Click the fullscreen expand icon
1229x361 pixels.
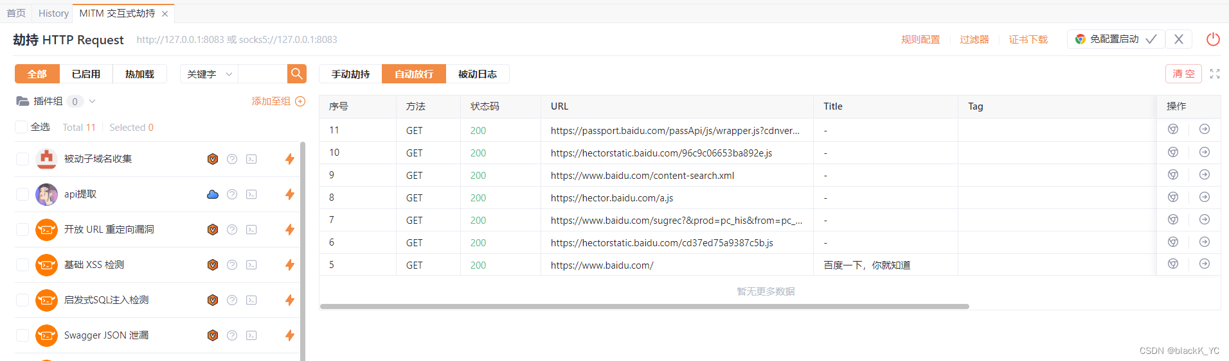pos(1215,74)
